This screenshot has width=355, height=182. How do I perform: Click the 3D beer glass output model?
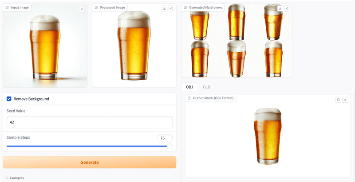(268, 137)
